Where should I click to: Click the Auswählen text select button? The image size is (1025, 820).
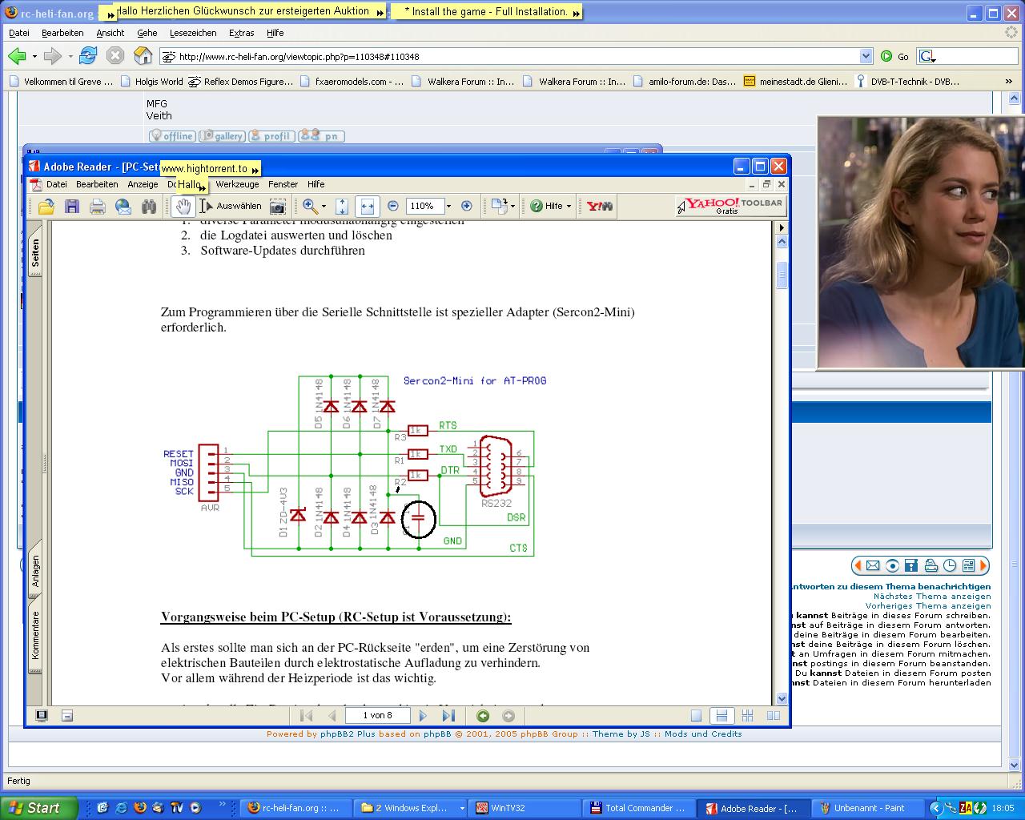pyautogui.click(x=231, y=207)
